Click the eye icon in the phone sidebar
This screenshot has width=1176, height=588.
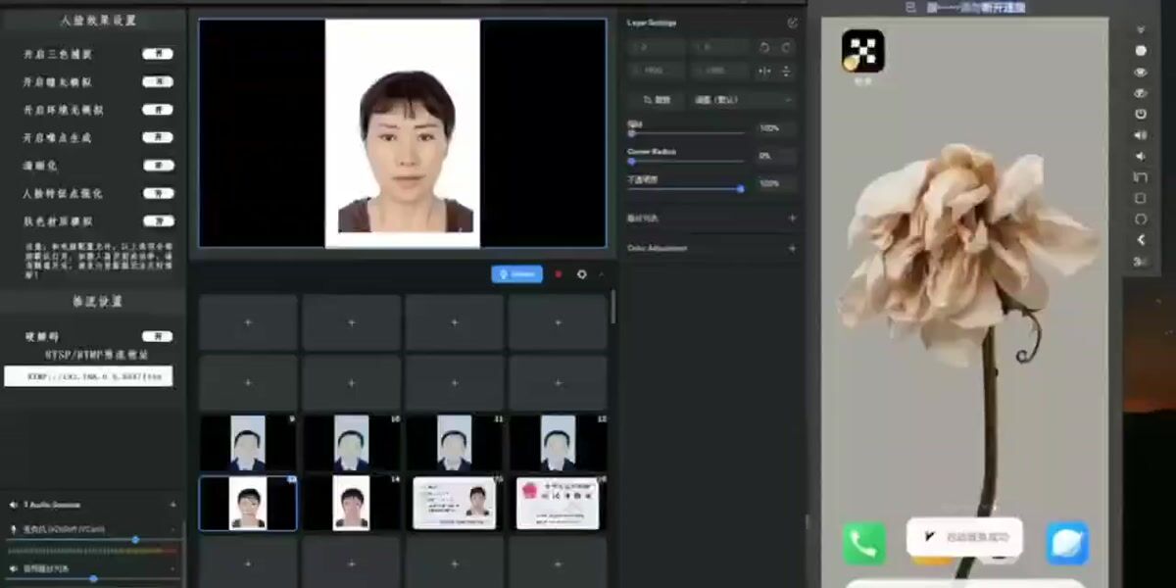(1140, 73)
